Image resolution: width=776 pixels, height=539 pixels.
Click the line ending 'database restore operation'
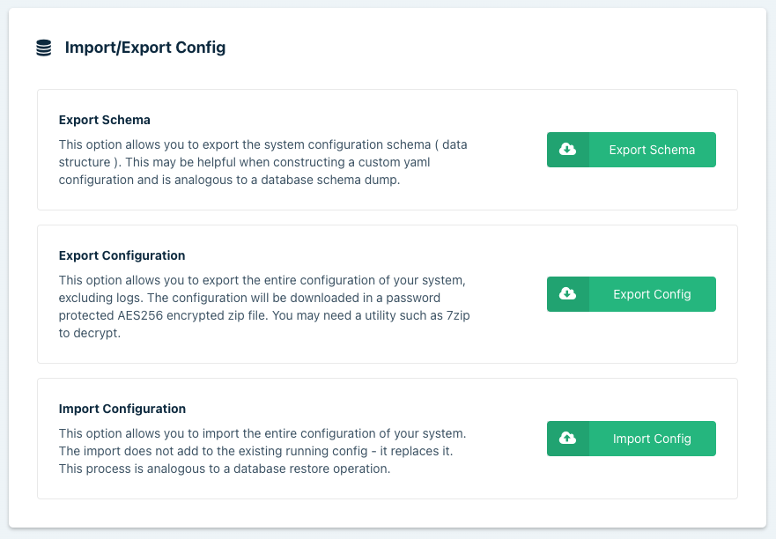[x=224, y=469]
